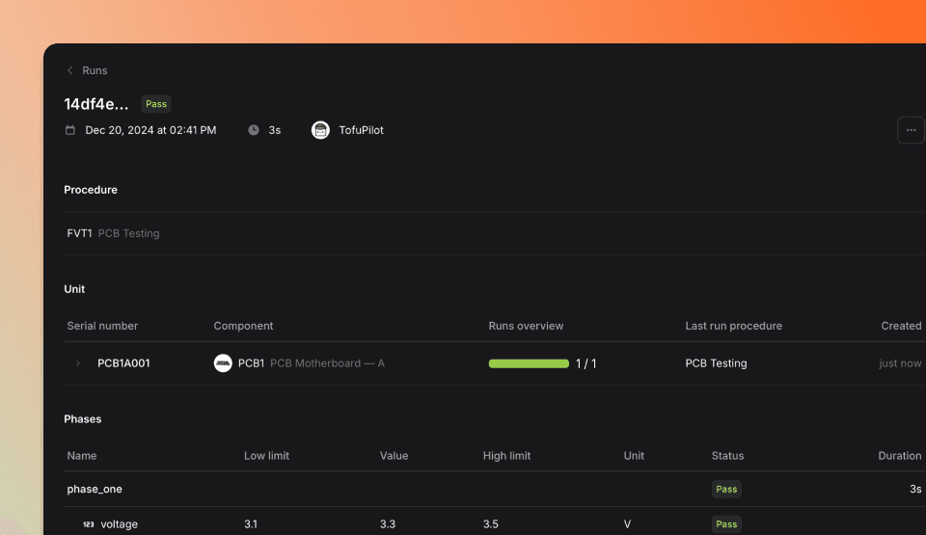Open serial number PCB1A001
926x535 pixels.
click(x=123, y=363)
